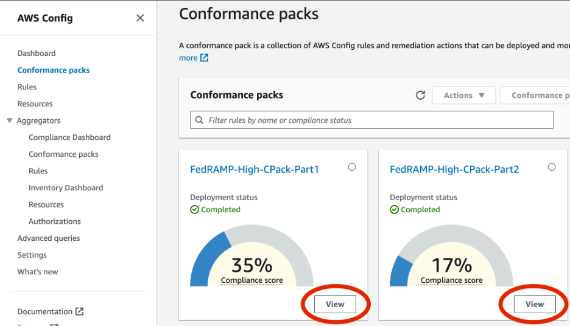
Task: Click the 'Completed' status text for FedRAMP-High-CPack-Part1
Action: click(220, 209)
